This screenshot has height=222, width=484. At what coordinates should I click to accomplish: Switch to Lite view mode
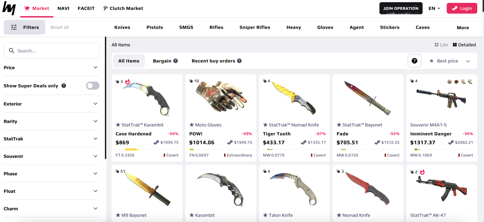pyautogui.click(x=441, y=45)
